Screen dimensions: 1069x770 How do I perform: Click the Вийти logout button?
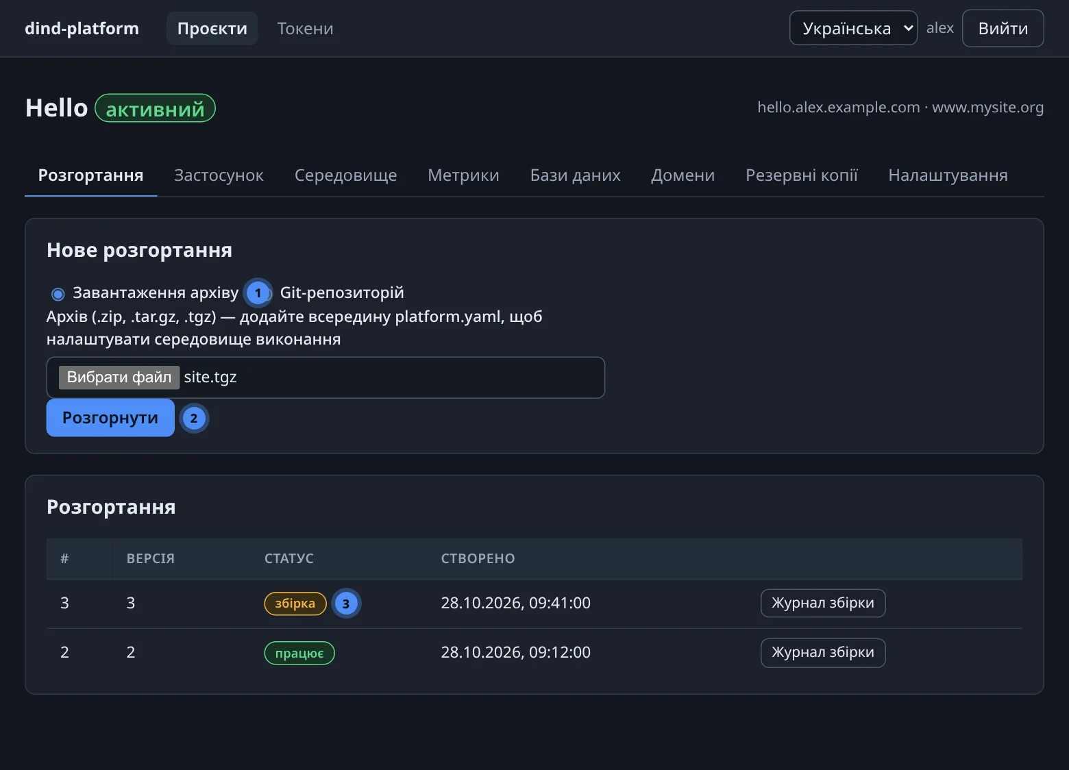pos(1003,28)
